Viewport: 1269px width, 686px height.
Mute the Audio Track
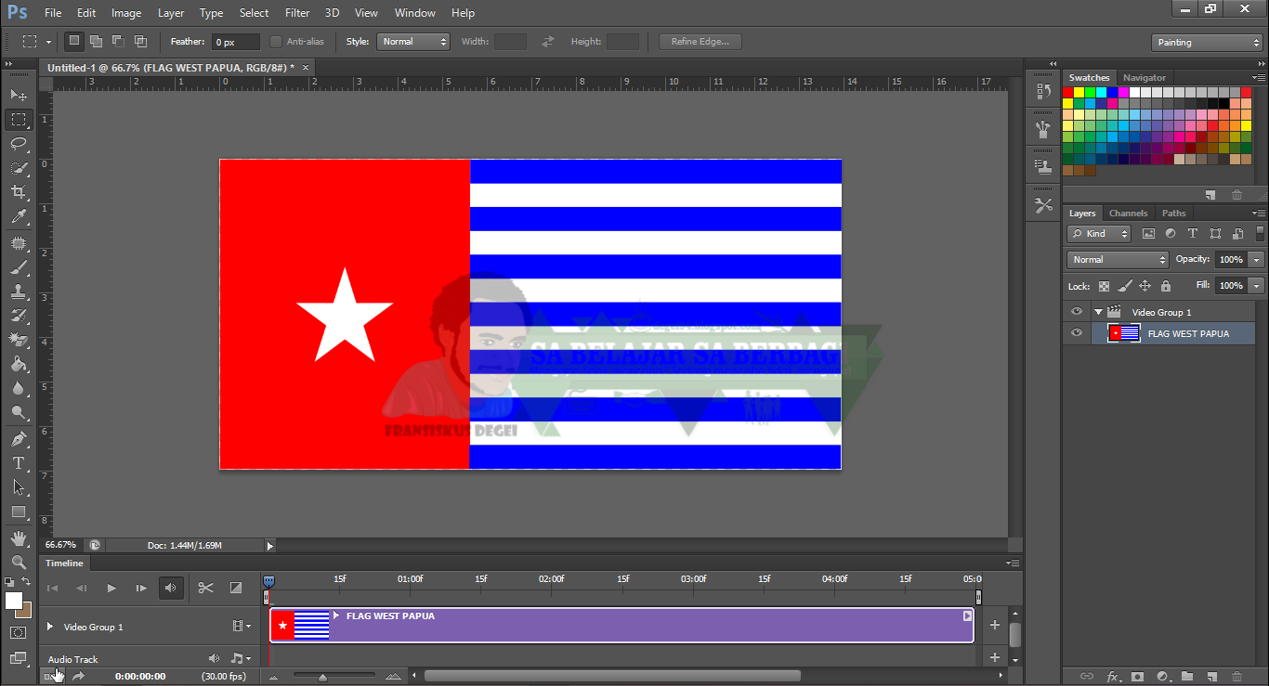coord(214,658)
